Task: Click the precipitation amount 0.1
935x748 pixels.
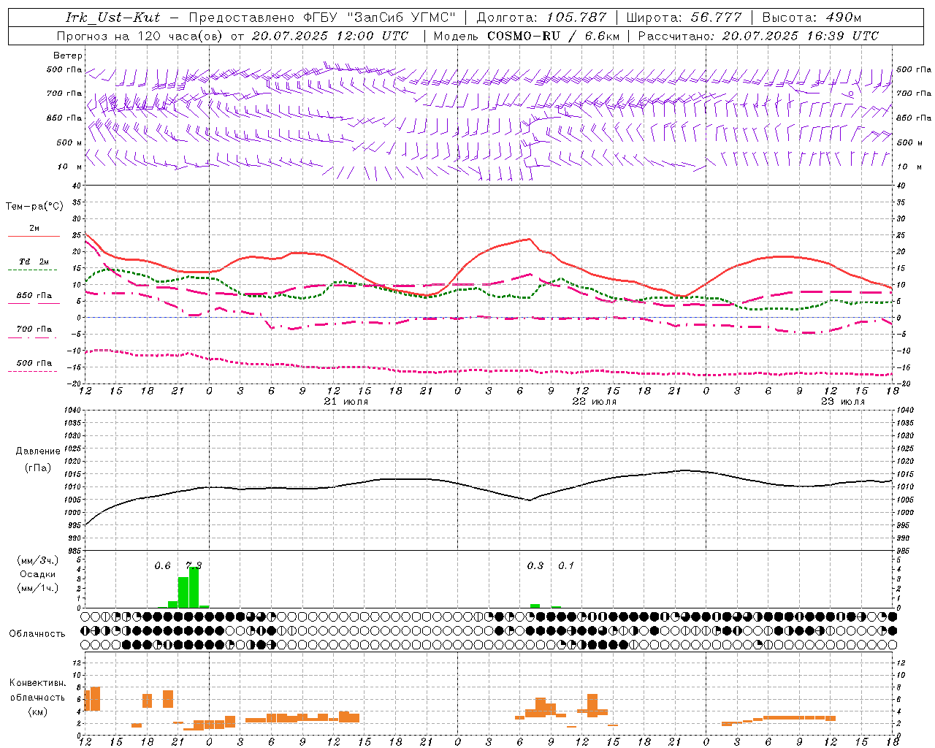Action: pyautogui.click(x=566, y=566)
